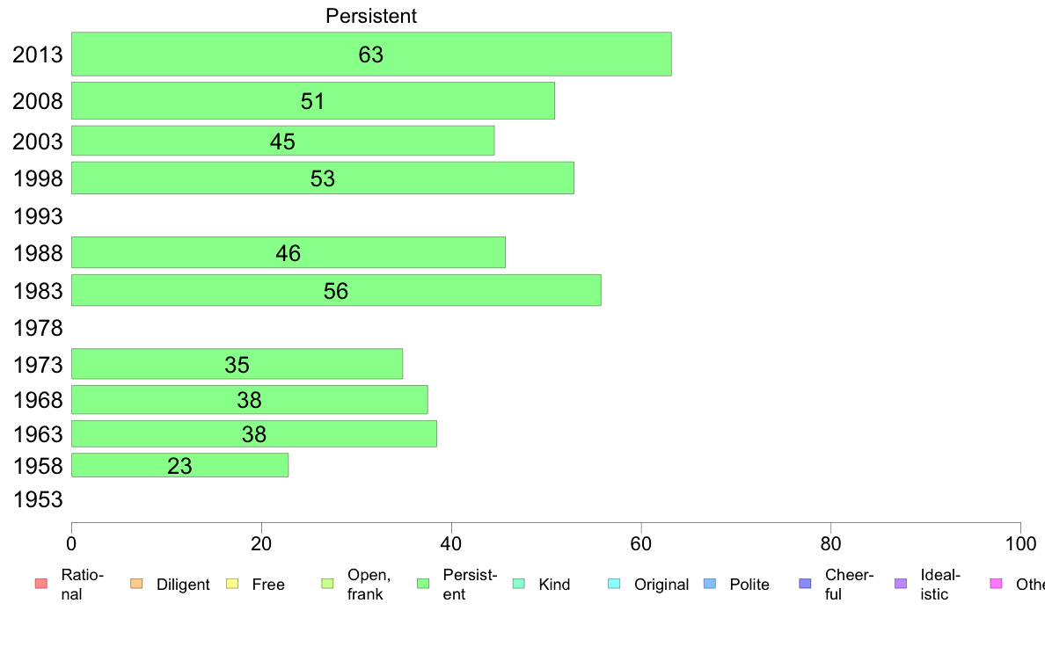Click the red Rational legend swatch
Screen dimensions: 1045x647
(41, 584)
